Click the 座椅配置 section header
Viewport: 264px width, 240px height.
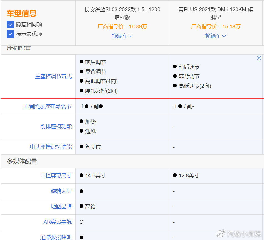point(19,48)
